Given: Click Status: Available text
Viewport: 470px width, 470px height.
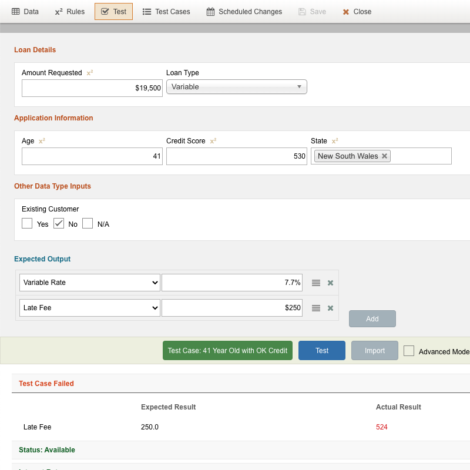Looking at the screenshot, I should pos(47,450).
